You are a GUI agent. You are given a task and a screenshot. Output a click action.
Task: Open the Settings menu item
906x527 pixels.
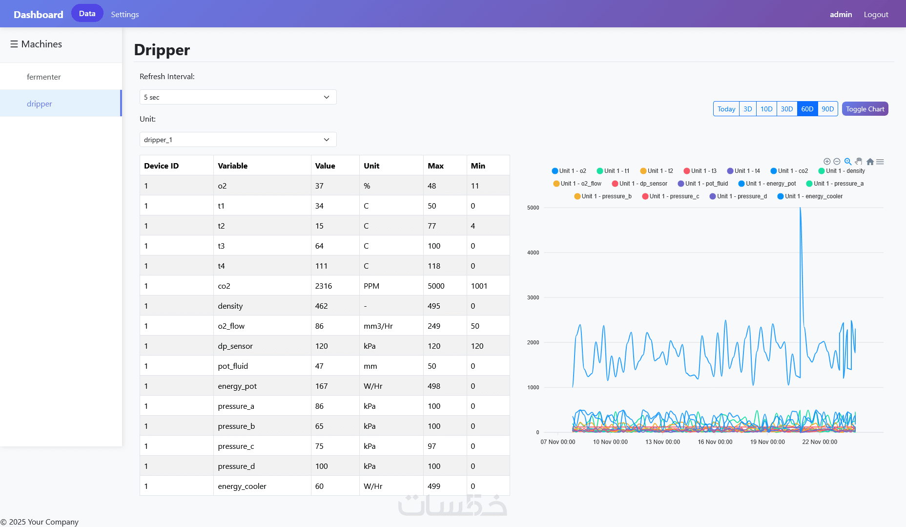click(125, 15)
